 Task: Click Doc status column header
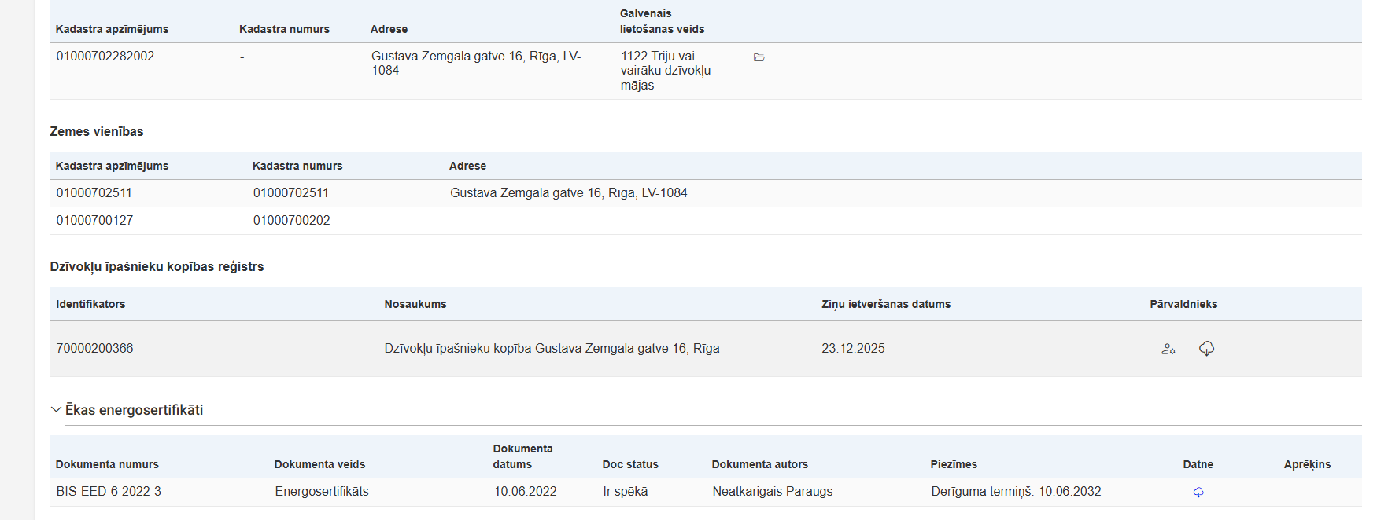tap(630, 464)
